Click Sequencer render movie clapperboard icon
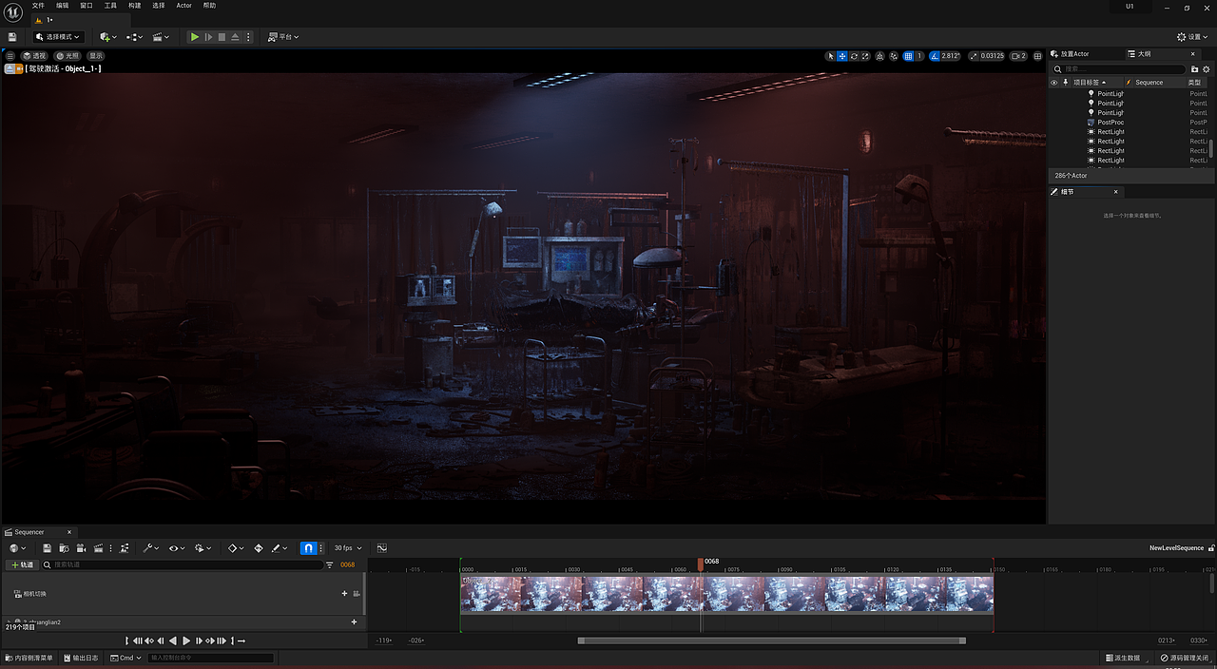 (x=98, y=548)
